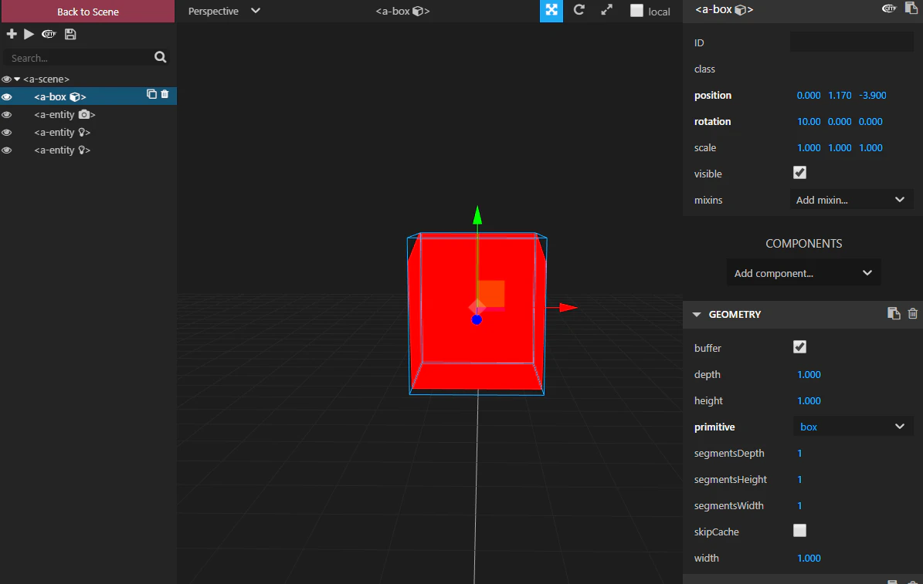This screenshot has width=923, height=584.
Task: Click the position property label
Action: point(712,95)
